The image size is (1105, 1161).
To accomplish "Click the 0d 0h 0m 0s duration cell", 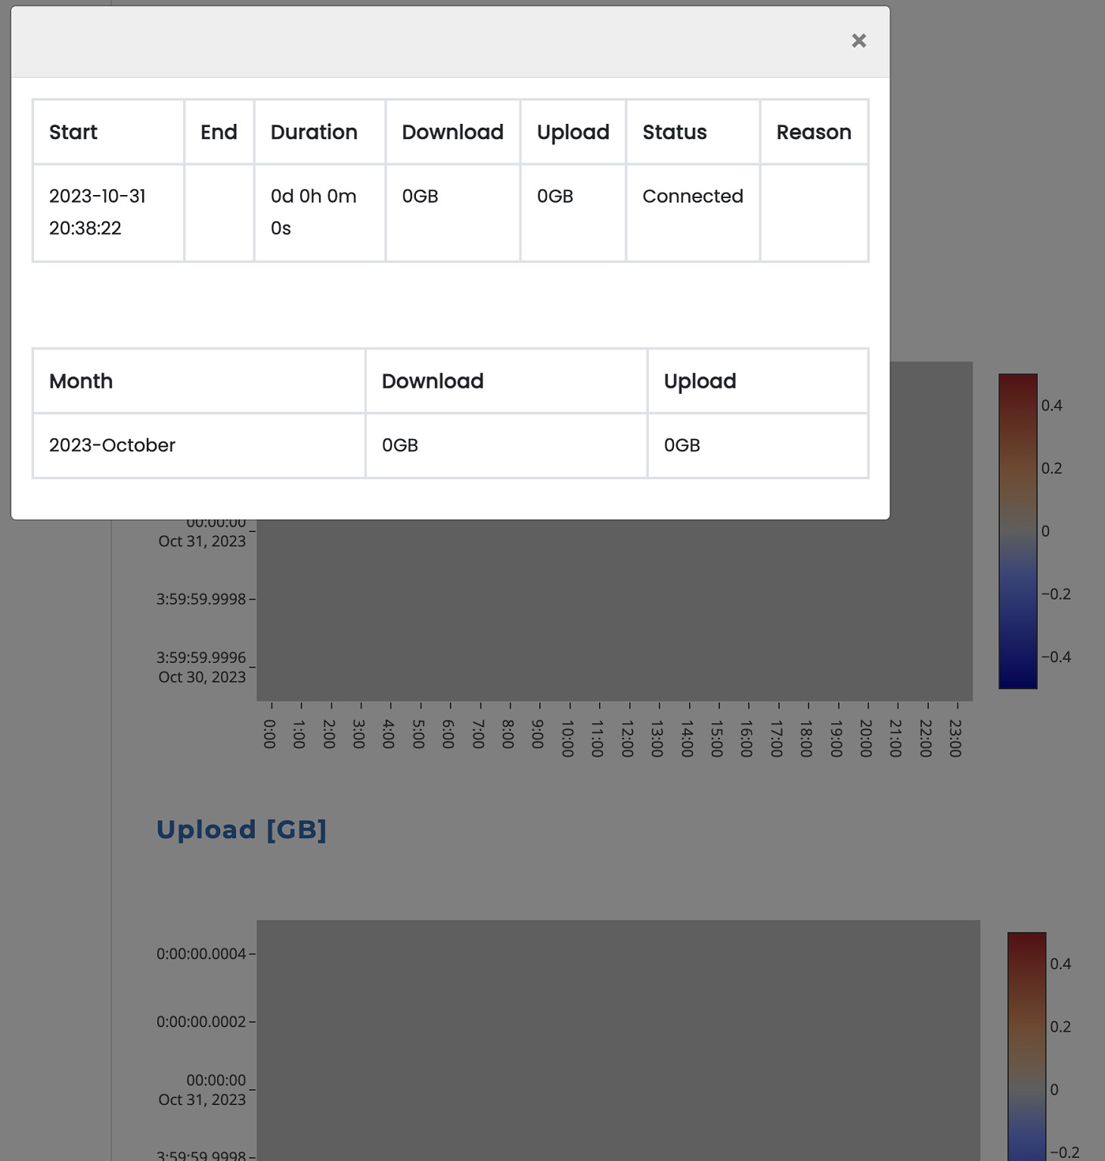I will (313, 212).
